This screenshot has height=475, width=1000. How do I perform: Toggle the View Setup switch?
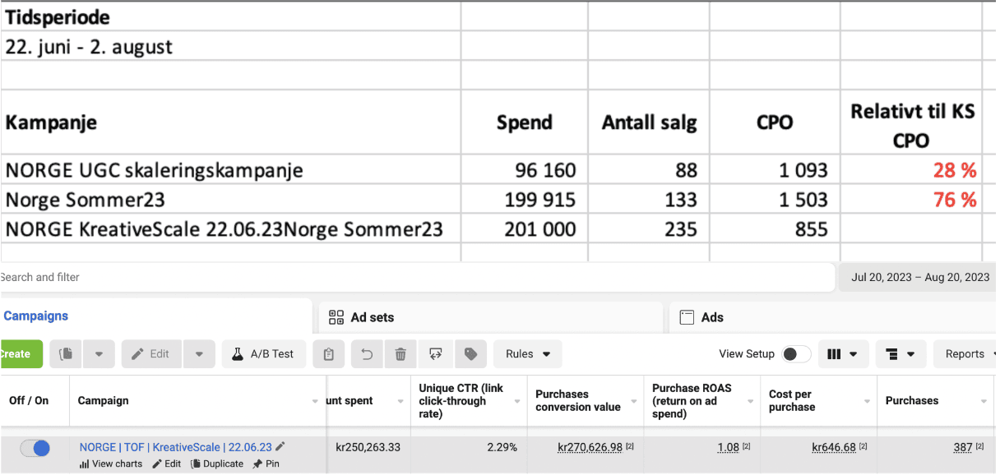[x=795, y=354]
